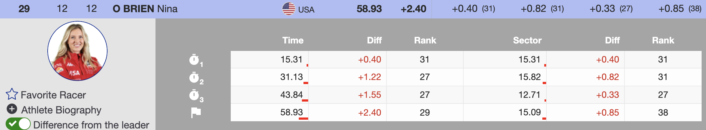The width and height of the screenshot is (706, 130).
Task: Click the third intermediate stopwatch icon
Action: click(x=194, y=95)
